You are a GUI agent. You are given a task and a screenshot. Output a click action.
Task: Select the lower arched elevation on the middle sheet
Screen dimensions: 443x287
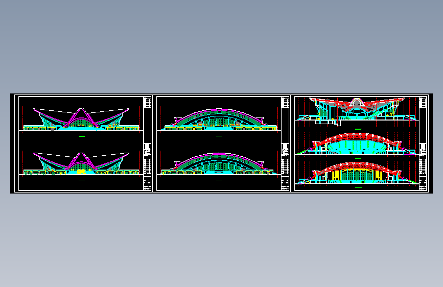click(x=219, y=164)
